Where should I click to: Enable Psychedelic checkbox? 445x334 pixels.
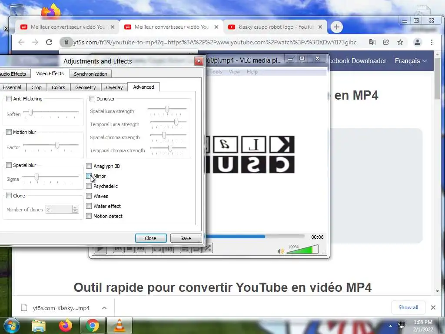89,186
